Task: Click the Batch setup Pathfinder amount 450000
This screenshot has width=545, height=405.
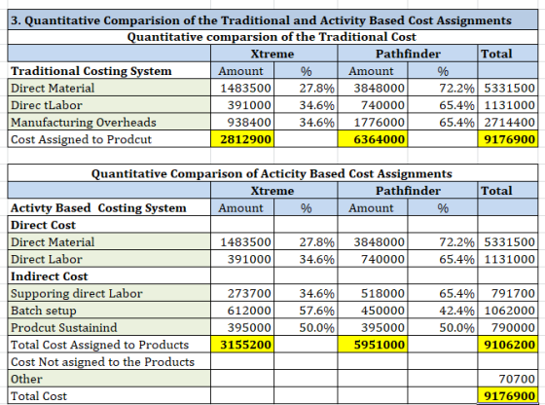Action: point(372,311)
